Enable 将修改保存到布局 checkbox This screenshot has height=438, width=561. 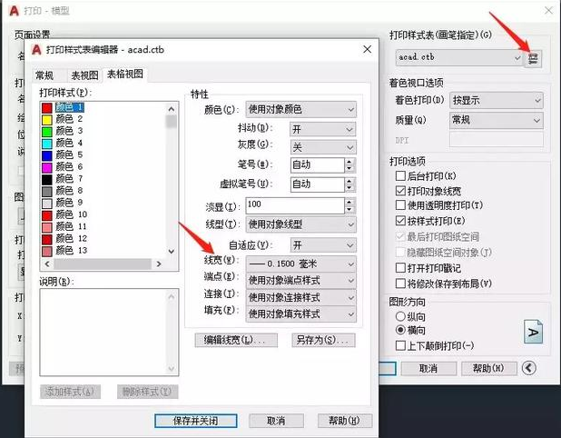(400, 284)
